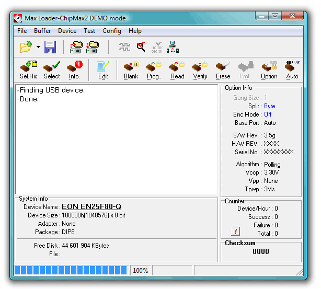The image size is (321, 289).
Task: Click the Vccp 3.30V value
Action: (271, 172)
